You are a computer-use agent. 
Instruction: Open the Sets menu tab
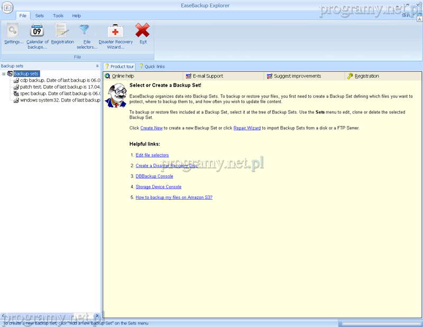coord(40,16)
